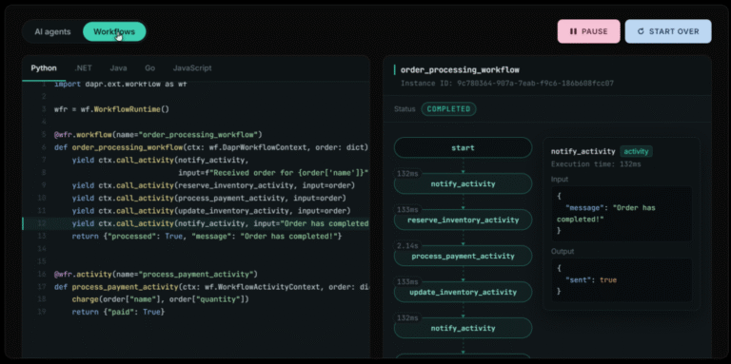Click the pause icon in PAUSE button
This screenshot has height=364, width=731.
pyautogui.click(x=573, y=31)
